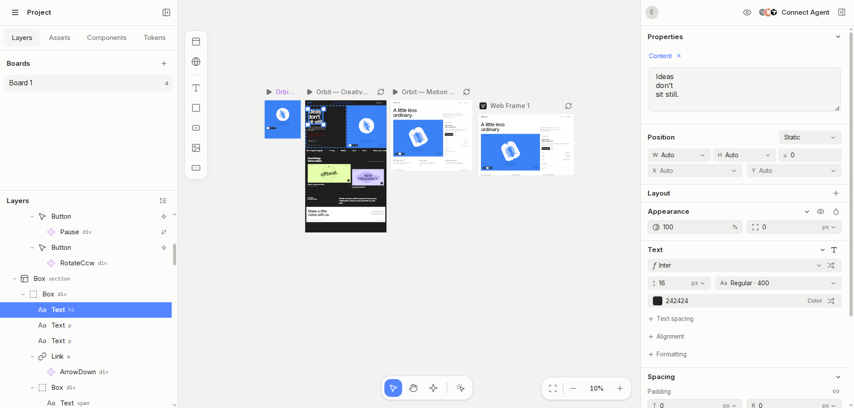Image resolution: width=854 pixels, height=408 pixels.
Task: Toggle the preview eye icon in header
Action: [x=747, y=12]
